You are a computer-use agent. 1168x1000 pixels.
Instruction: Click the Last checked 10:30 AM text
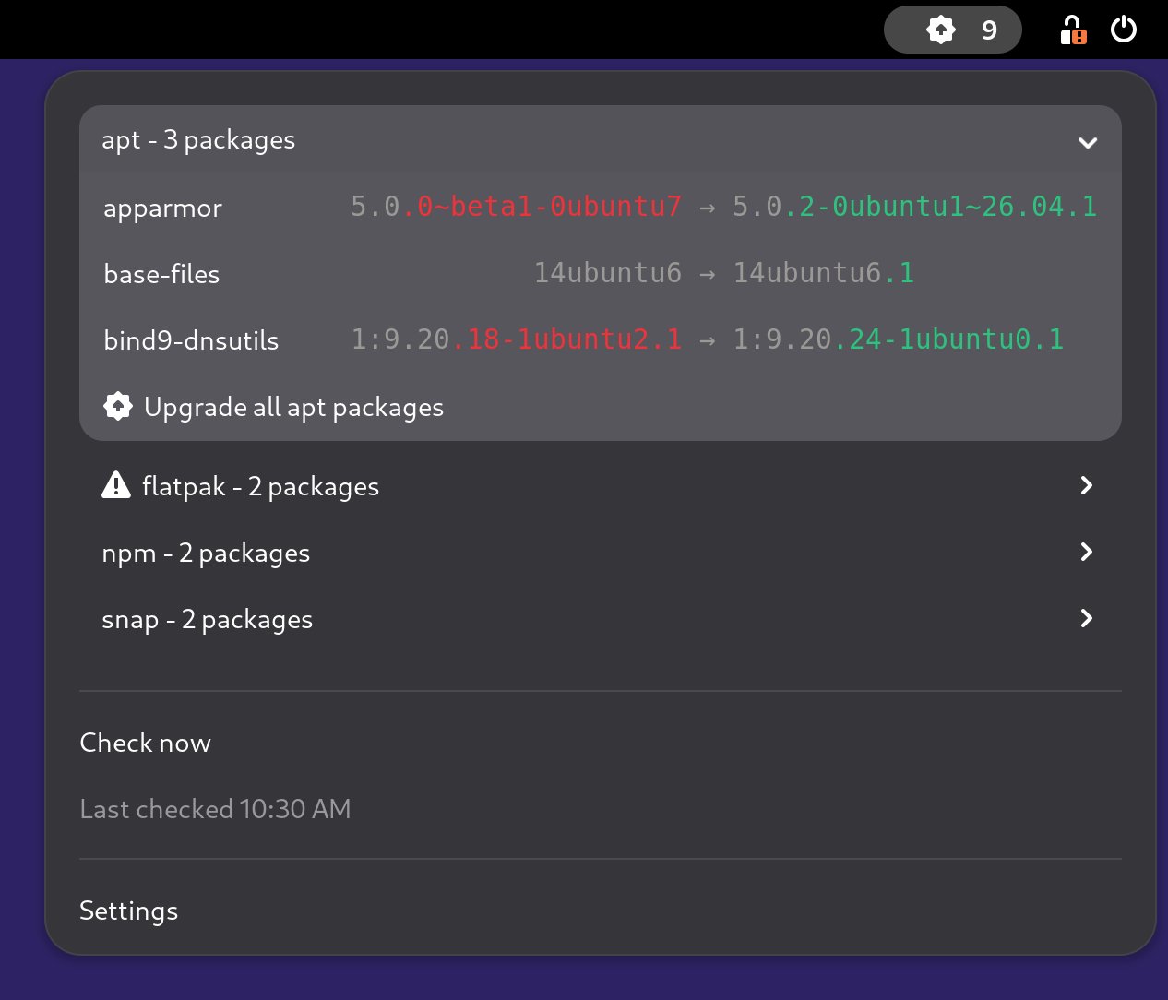pyautogui.click(x=215, y=809)
